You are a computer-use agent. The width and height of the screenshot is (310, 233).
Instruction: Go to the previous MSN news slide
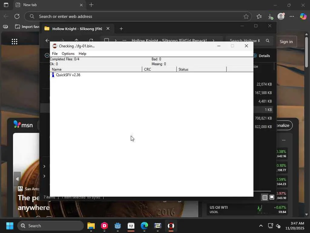(x=17, y=179)
